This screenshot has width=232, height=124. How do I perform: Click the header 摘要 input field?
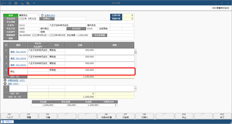[x=76, y=39]
